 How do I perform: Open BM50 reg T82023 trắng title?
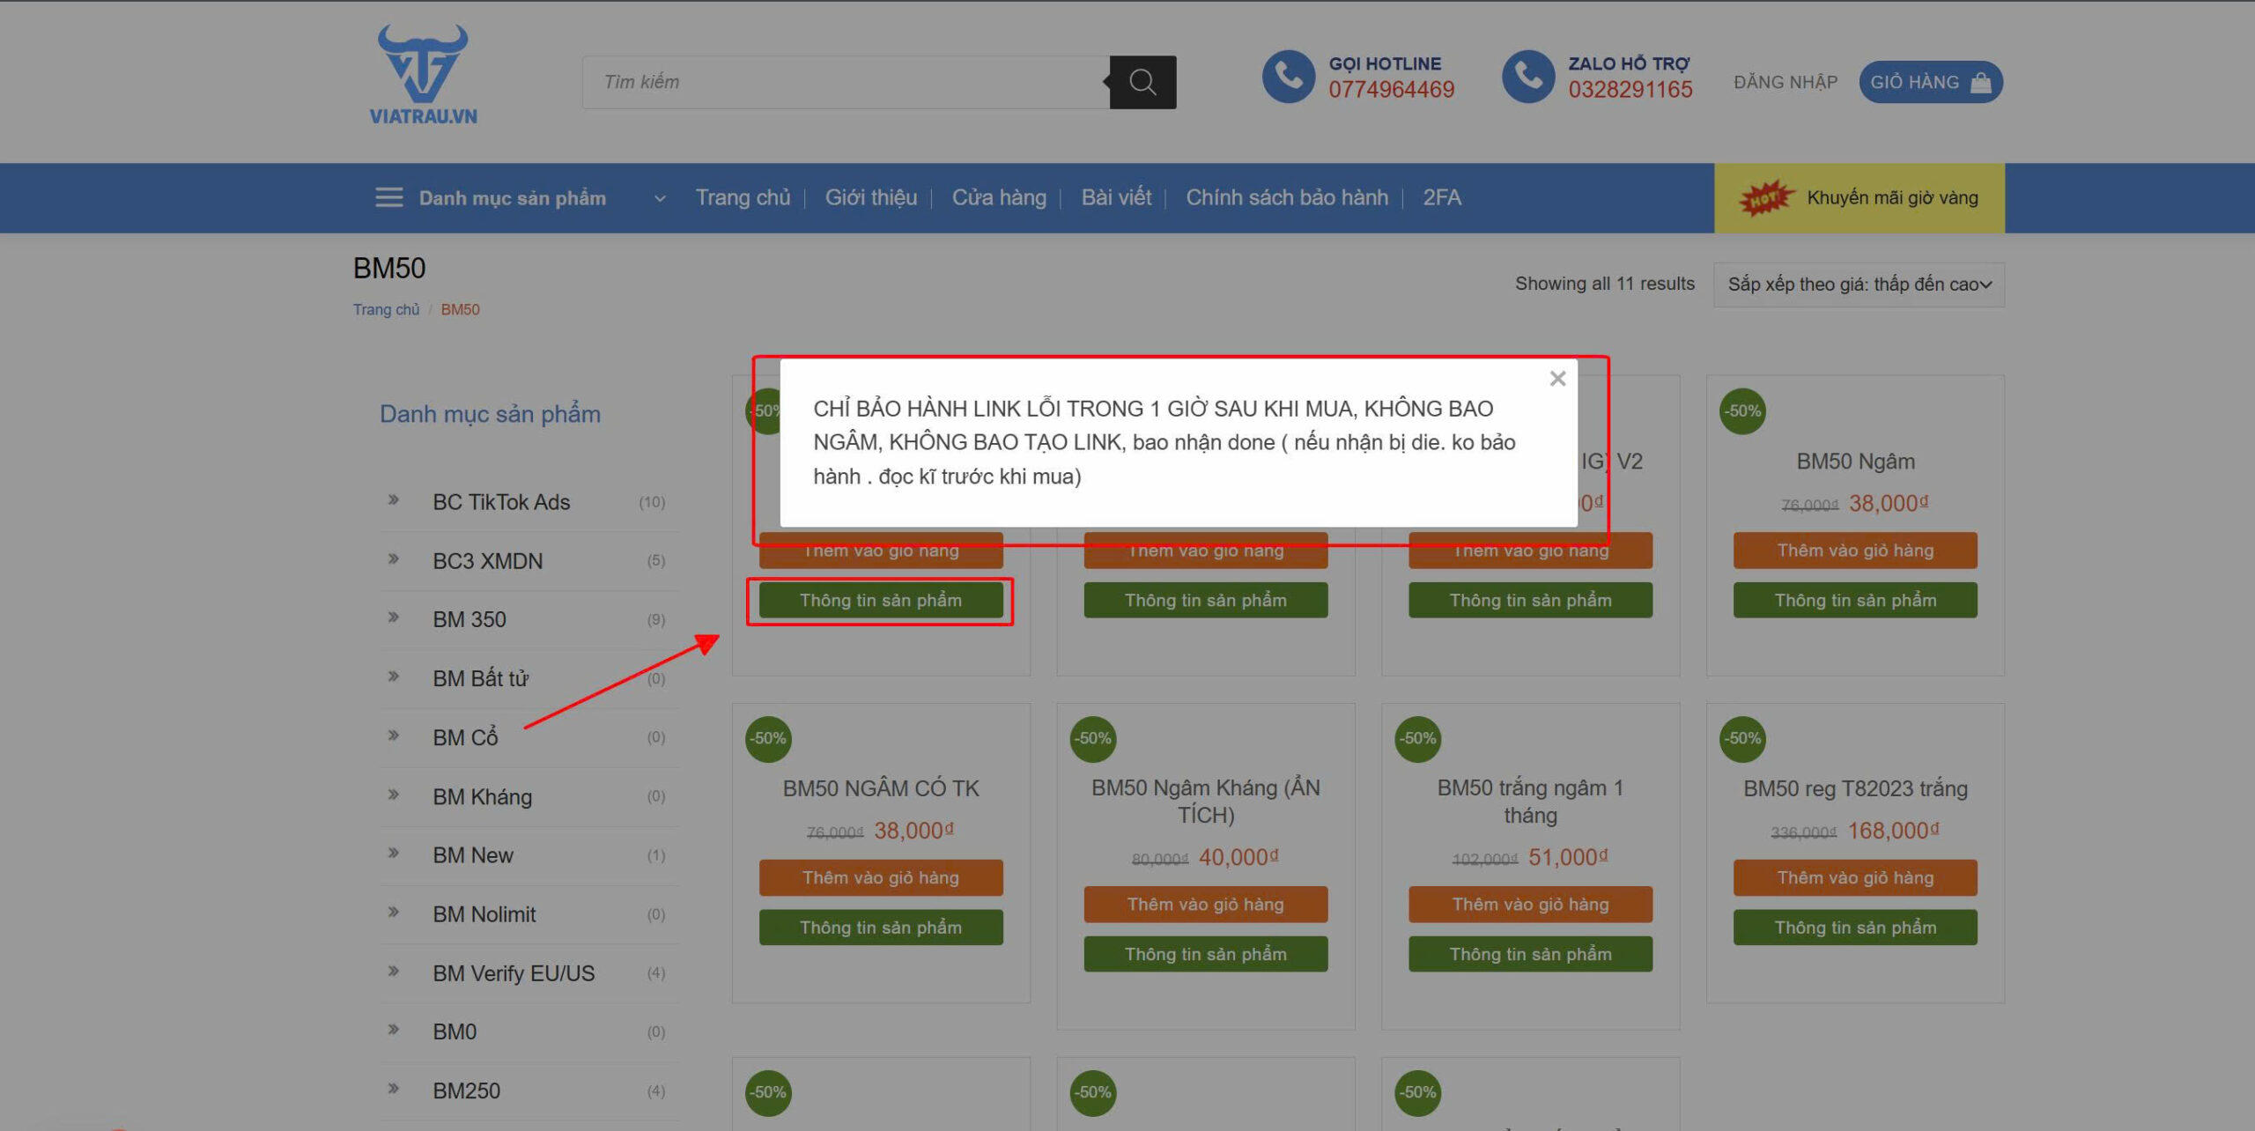pyautogui.click(x=1855, y=788)
